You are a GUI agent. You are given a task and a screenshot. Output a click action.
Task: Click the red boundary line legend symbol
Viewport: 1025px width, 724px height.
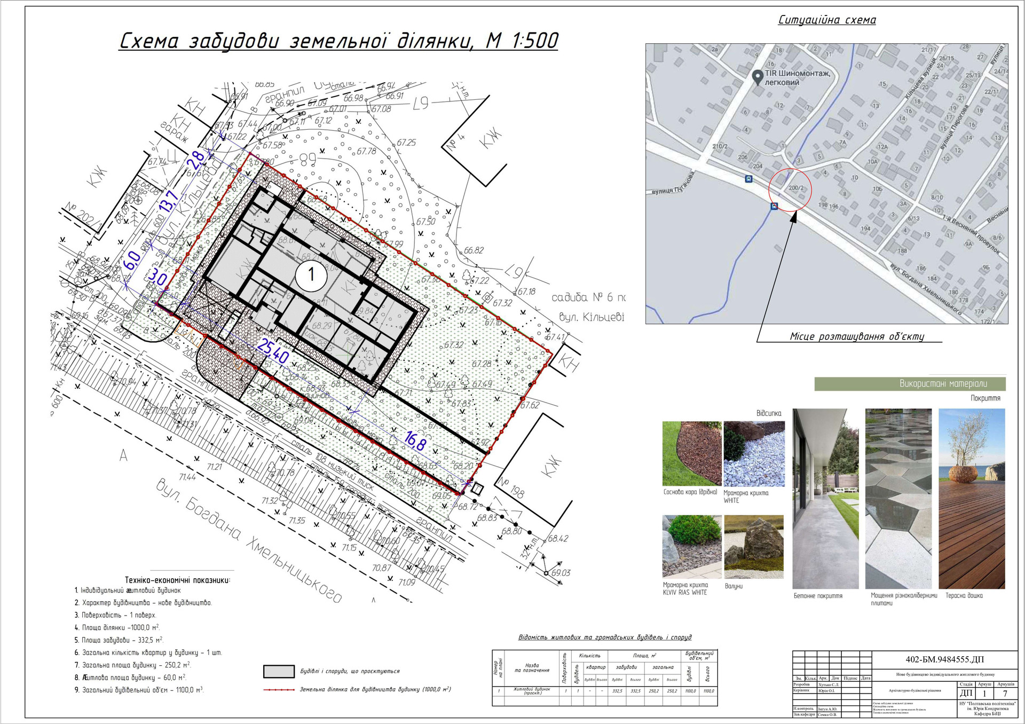[279, 689]
